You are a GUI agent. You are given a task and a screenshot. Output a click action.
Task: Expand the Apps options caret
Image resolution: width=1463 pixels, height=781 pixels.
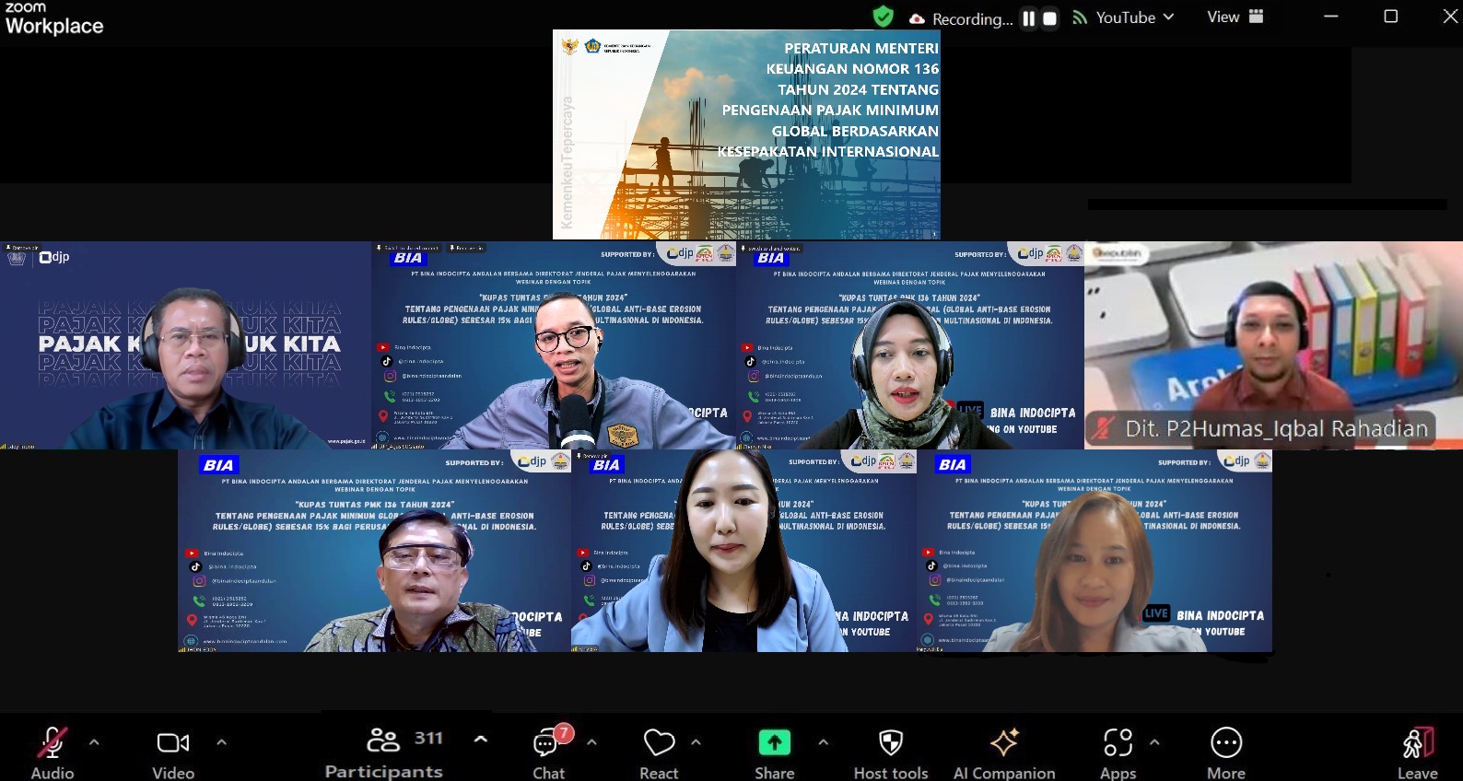click(x=1154, y=742)
